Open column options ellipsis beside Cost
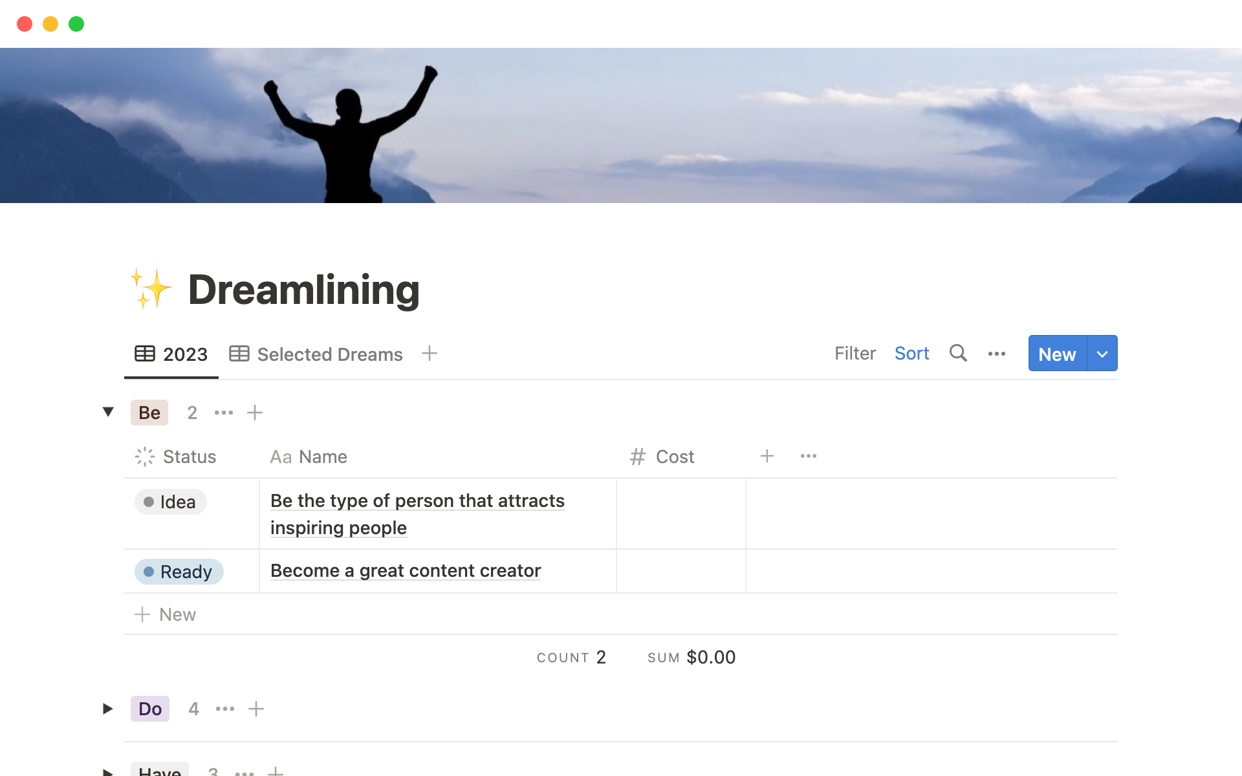This screenshot has height=776, width=1242. pyautogui.click(x=809, y=456)
